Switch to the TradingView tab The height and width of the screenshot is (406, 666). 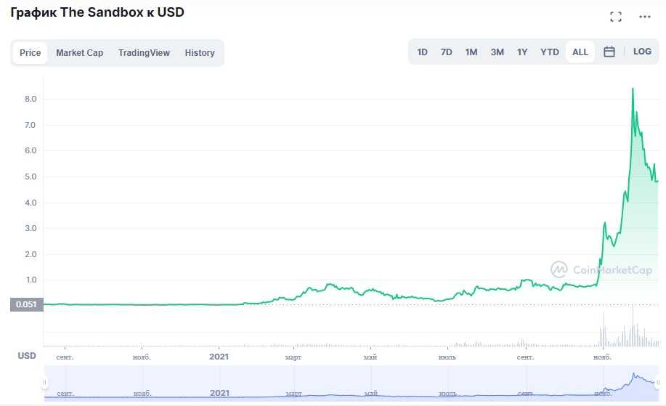click(144, 53)
